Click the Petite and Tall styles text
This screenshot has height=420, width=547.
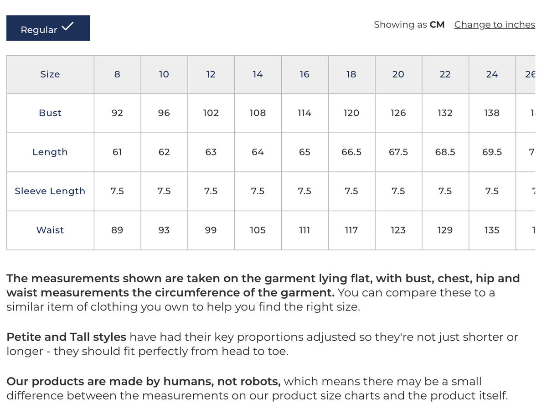[x=66, y=337]
